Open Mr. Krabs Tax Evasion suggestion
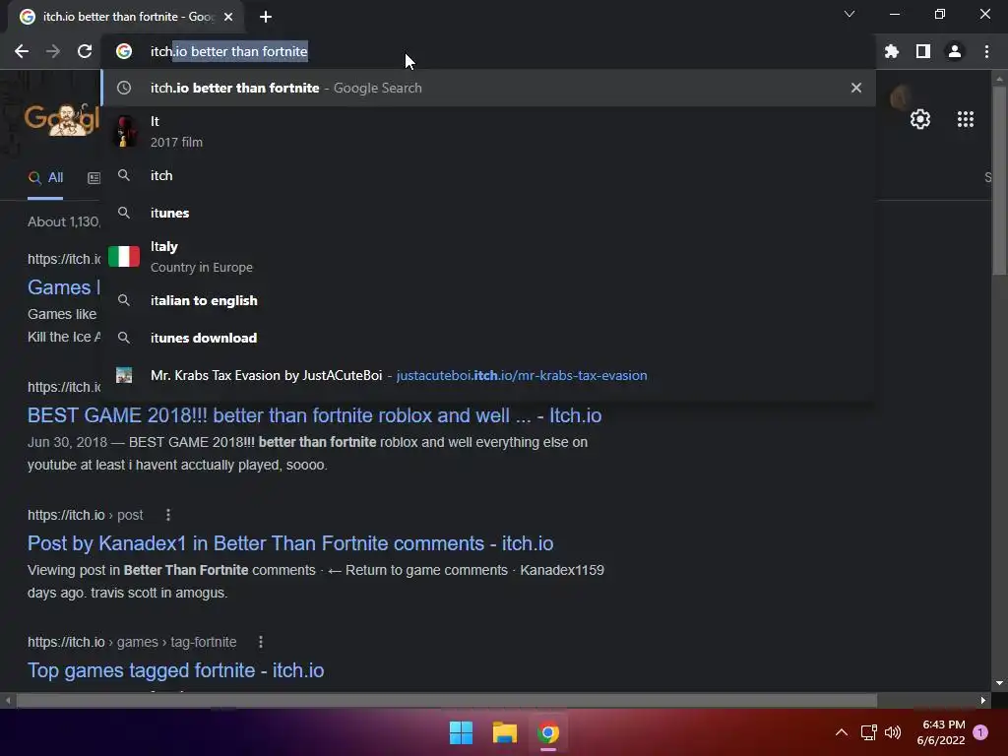1008x756 pixels. tap(488, 375)
